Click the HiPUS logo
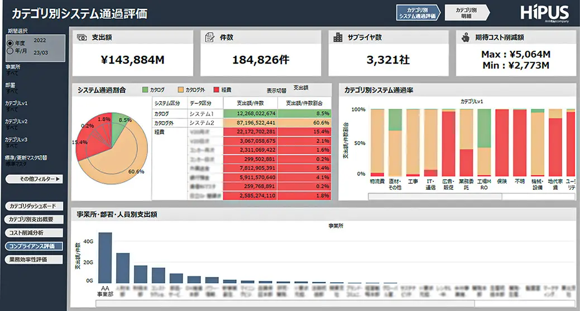Viewport: 580px width, 311px height. [x=544, y=13]
